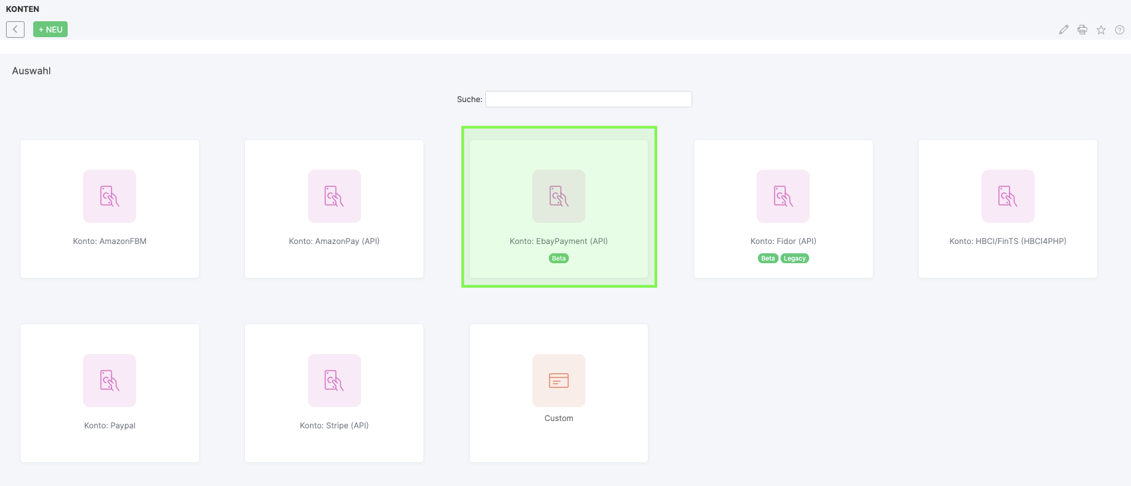Select the Konto: AmazonFBM icon
This screenshot has width=1131, height=486.
110,196
